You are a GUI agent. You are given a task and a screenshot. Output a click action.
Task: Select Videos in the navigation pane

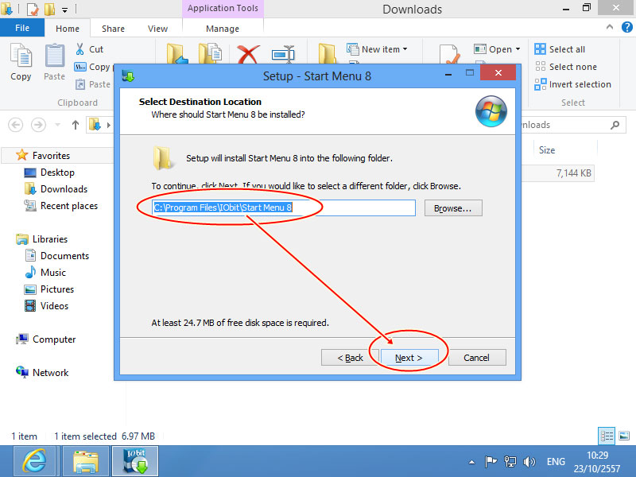(x=54, y=305)
